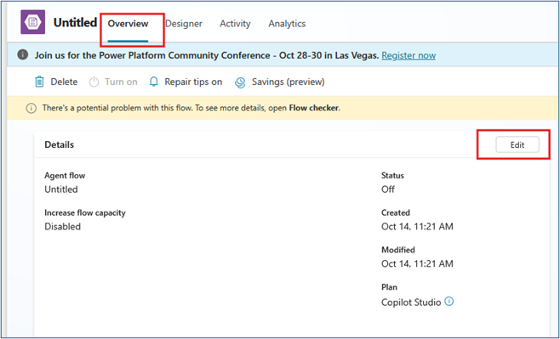Click info icon next to Copilot Studio
Viewport: 560px width, 339px height.
(x=449, y=302)
